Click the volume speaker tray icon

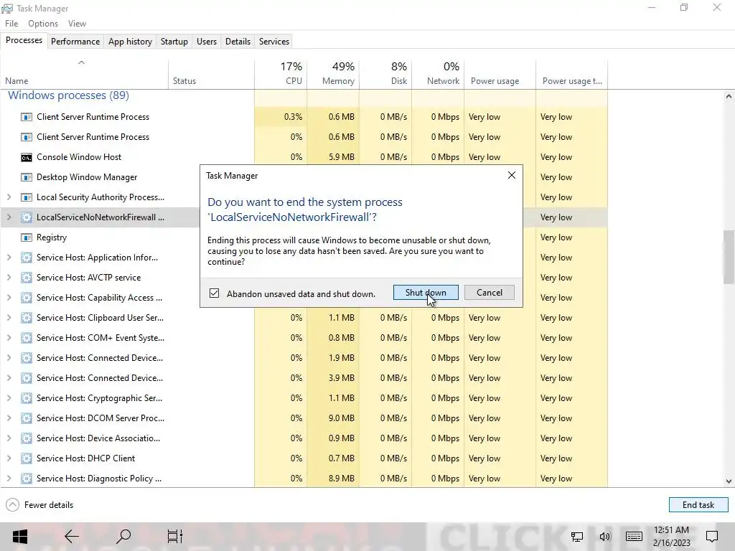(605, 537)
